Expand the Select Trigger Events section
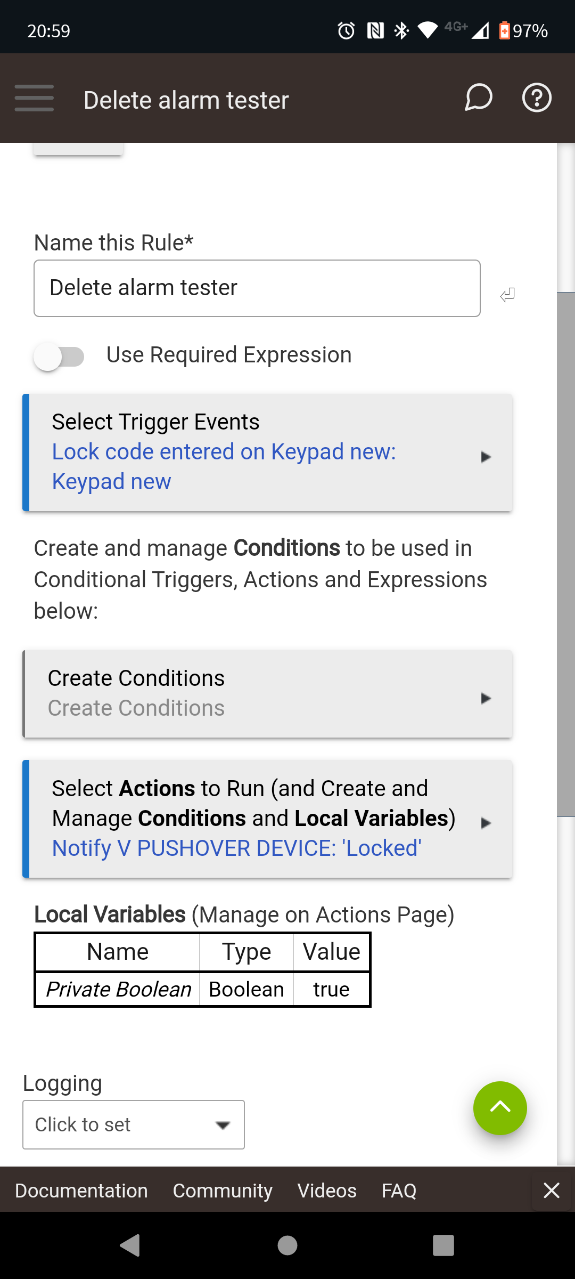Image resolution: width=575 pixels, height=1279 pixels. pyautogui.click(x=267, y=452)
